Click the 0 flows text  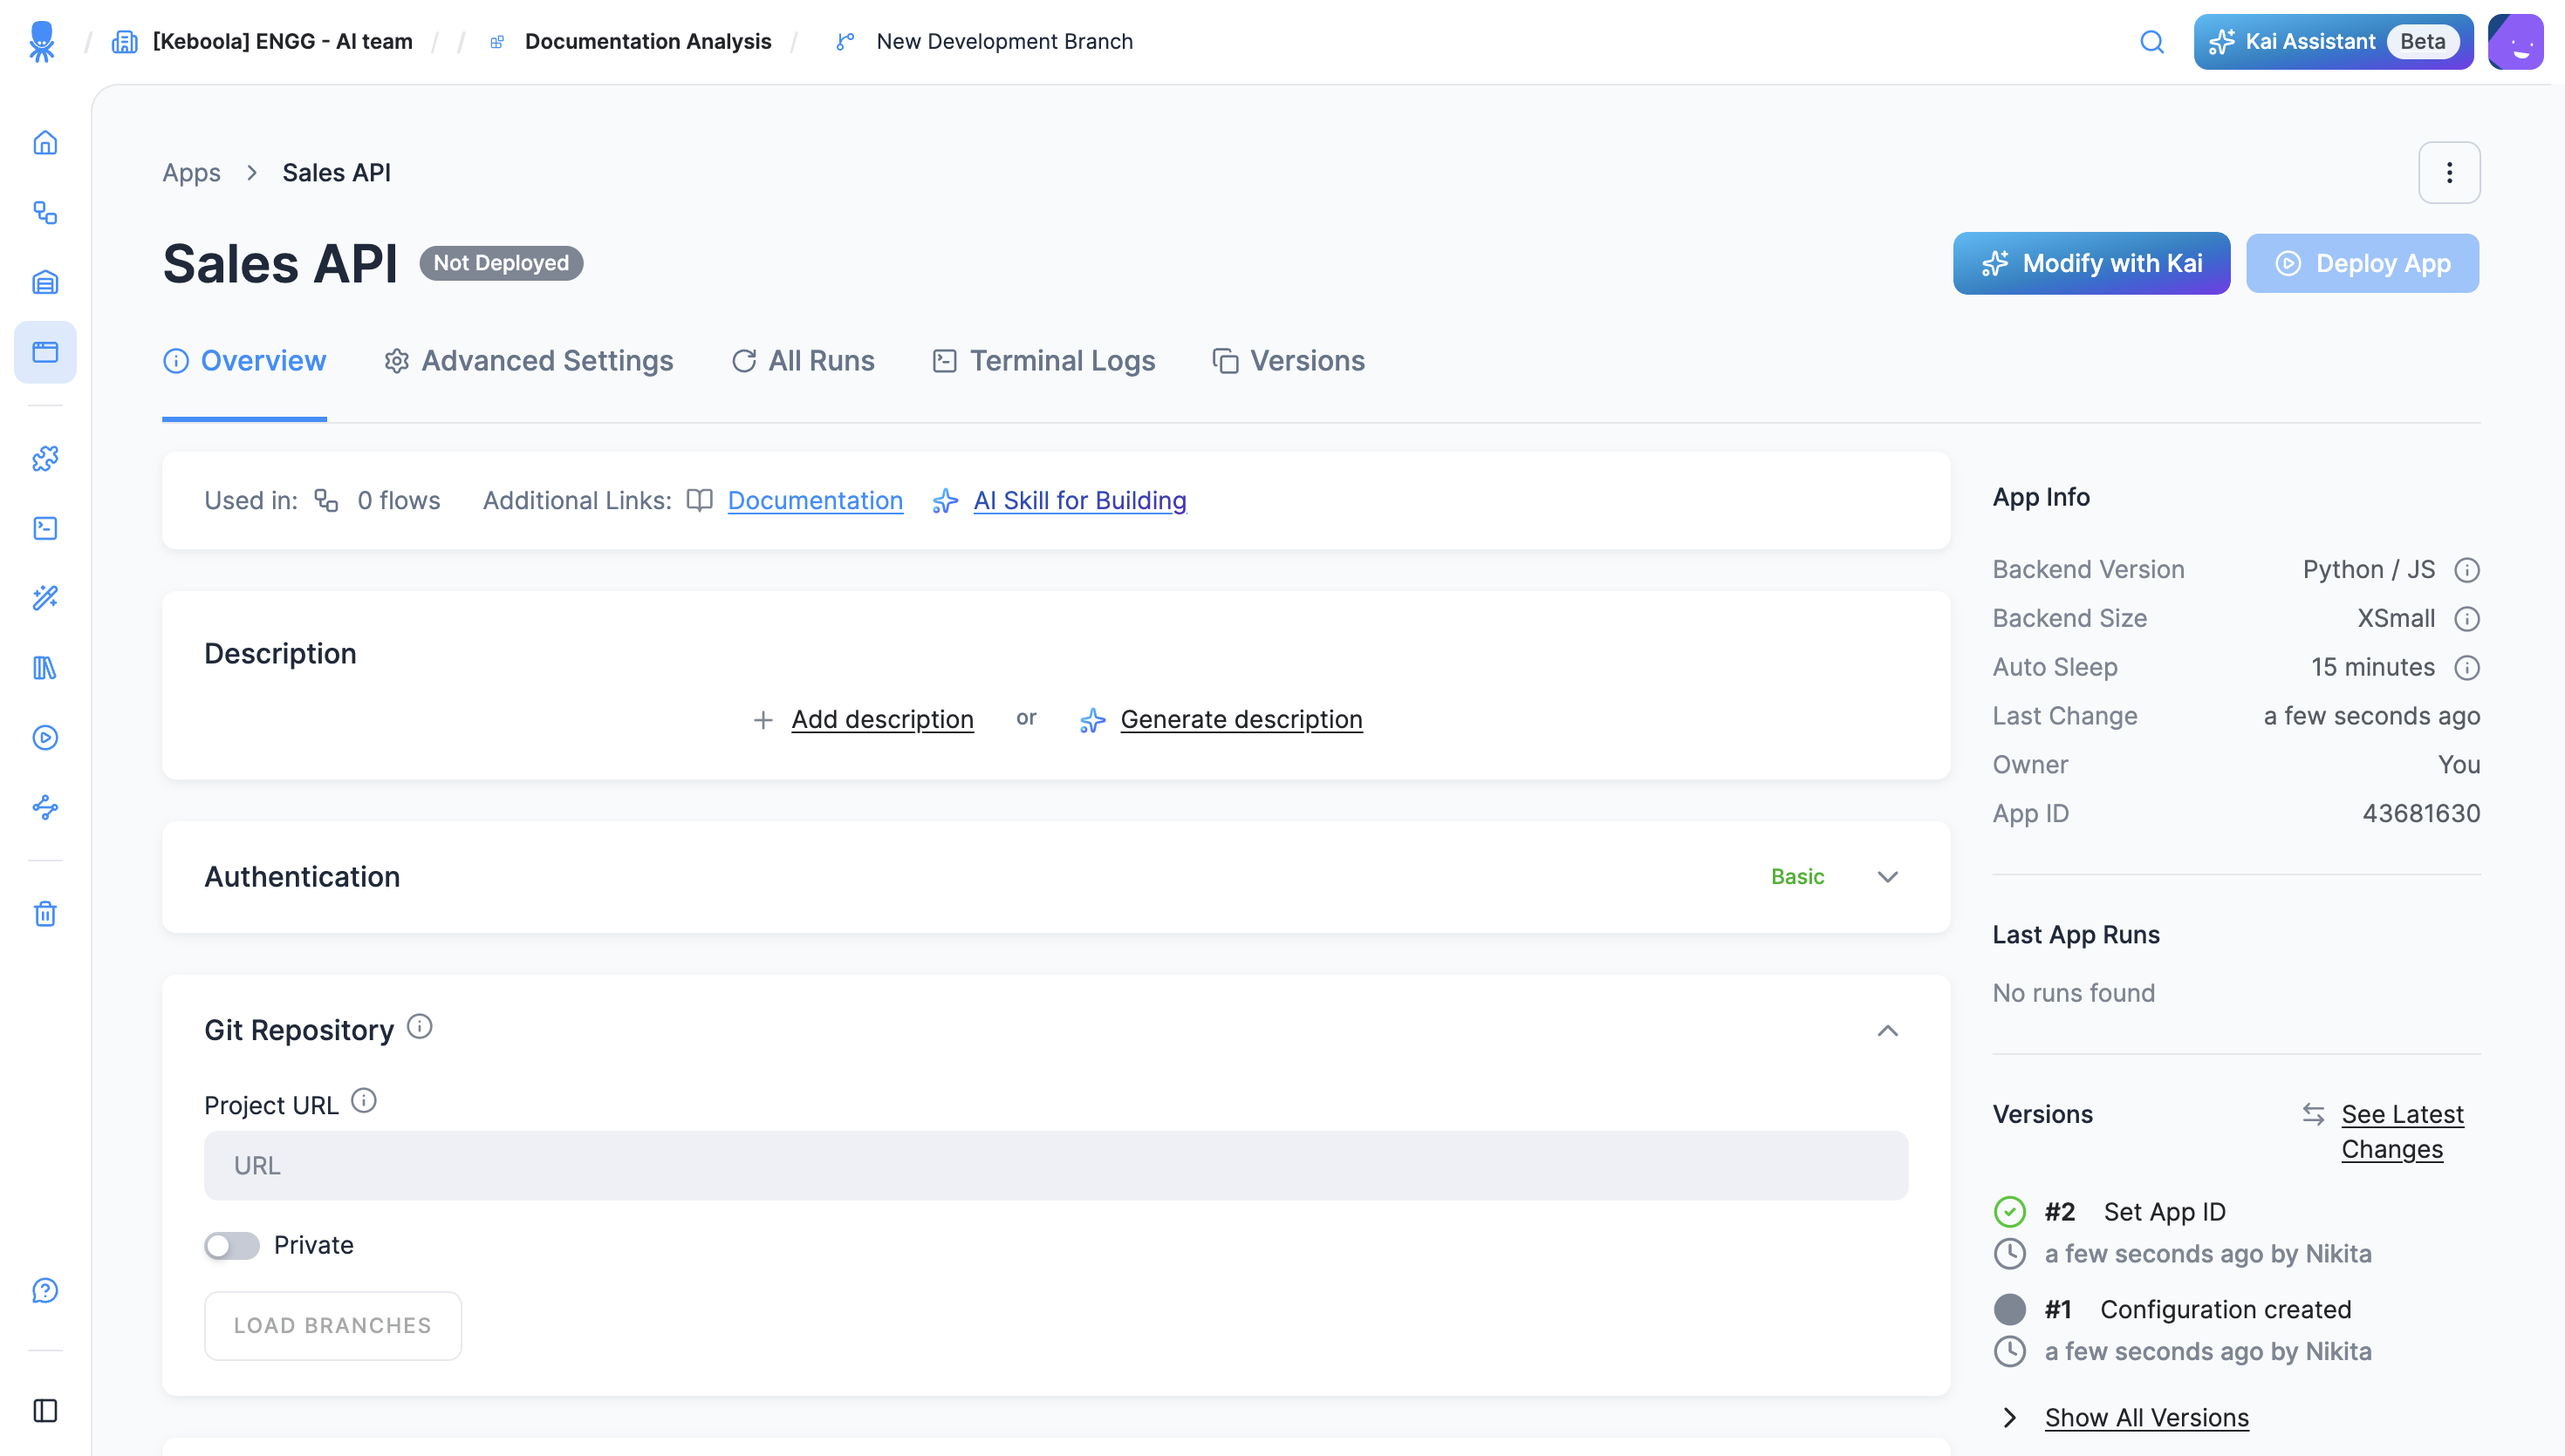(x=400, y=500)
